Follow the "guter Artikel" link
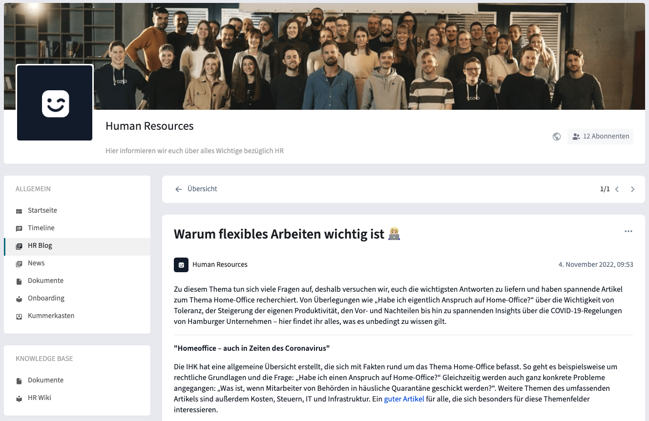 coord(404,399)
